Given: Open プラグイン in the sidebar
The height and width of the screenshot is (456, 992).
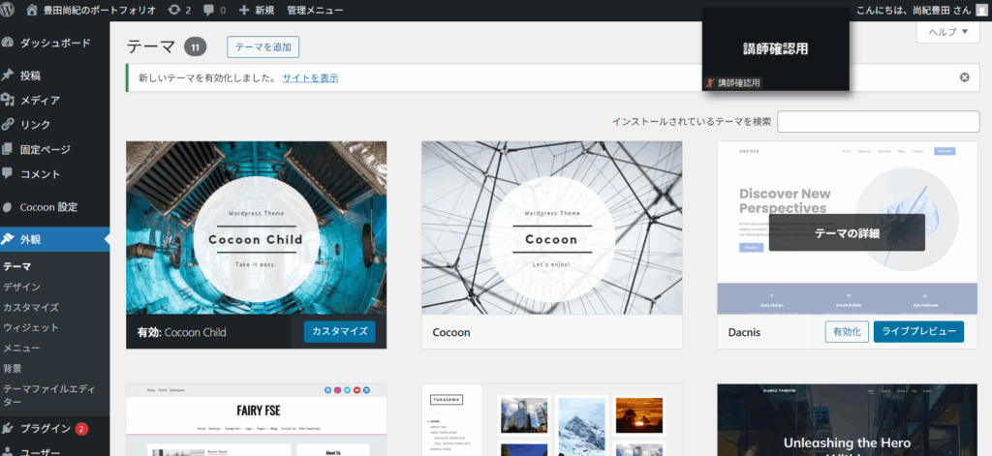Looking at the screenshot, I should [x=45, y=429].
